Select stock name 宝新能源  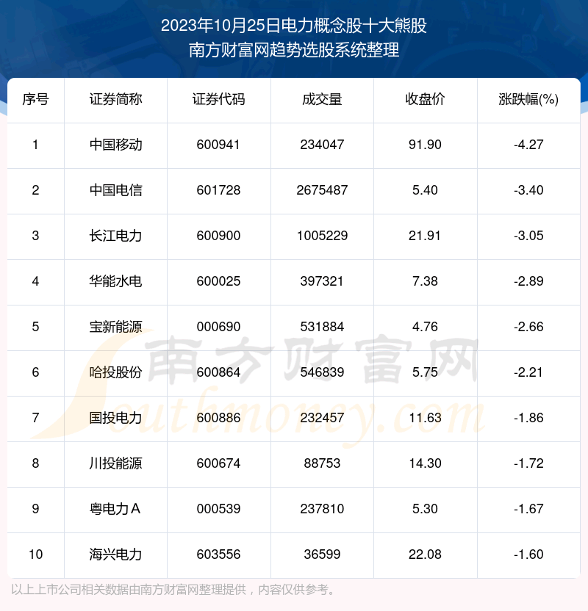[x=116, y=327]
